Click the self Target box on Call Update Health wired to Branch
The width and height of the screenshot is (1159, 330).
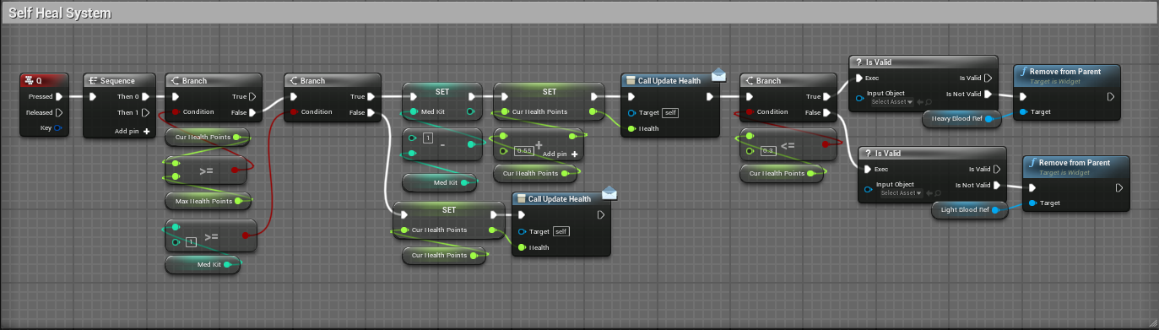click(x=670, y=112)
